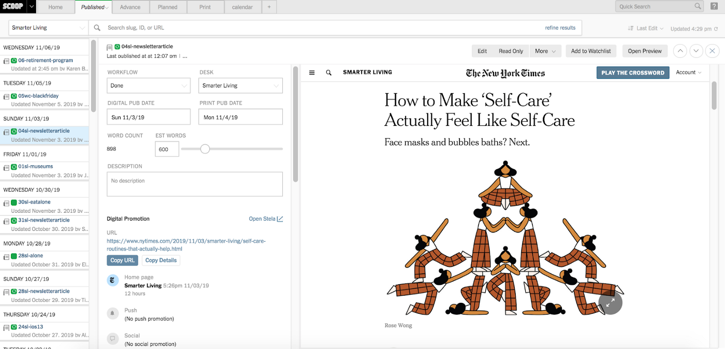The image size is (725, 349).
Task: Switch to the calendar tab
Action: point(242,7)
